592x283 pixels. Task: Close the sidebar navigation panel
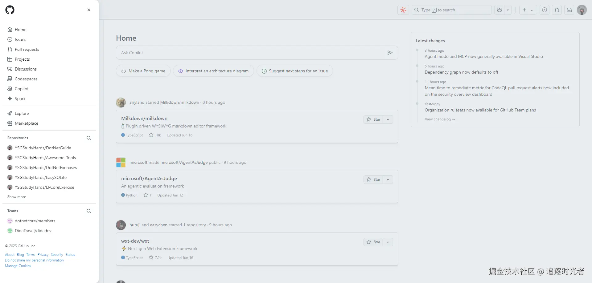pos(89,10)
